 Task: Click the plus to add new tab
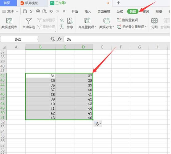(118, 3)
